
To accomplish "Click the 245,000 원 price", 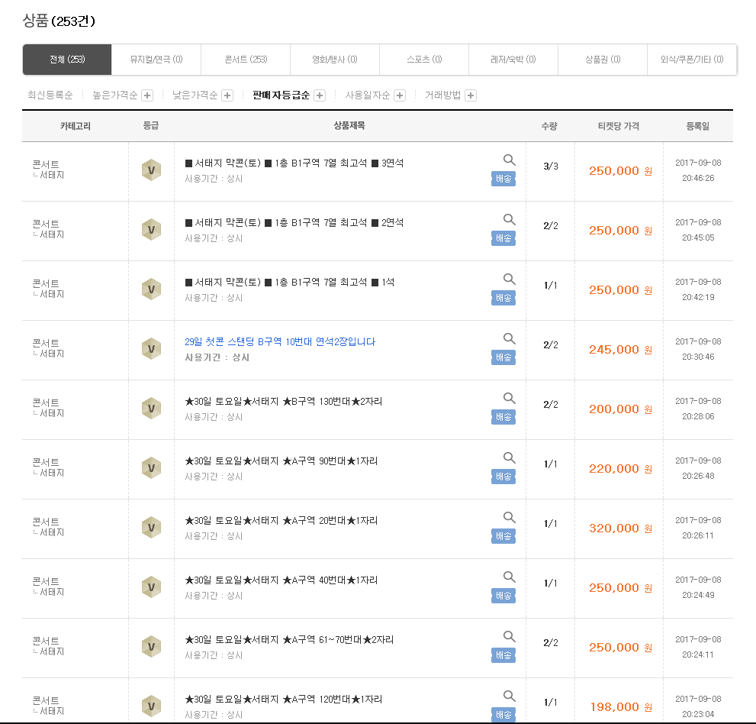I will point(620,350).
